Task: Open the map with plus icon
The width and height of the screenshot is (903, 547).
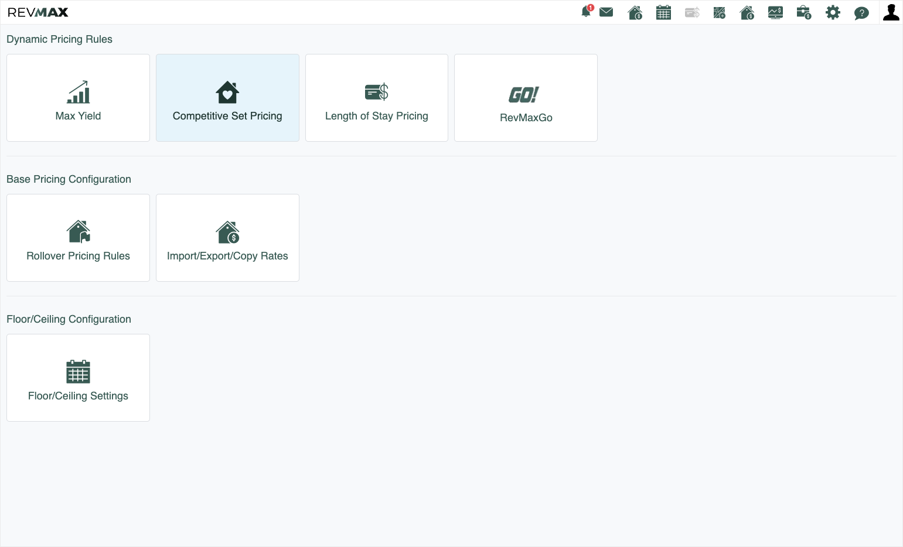Action: tap(720, 12)
